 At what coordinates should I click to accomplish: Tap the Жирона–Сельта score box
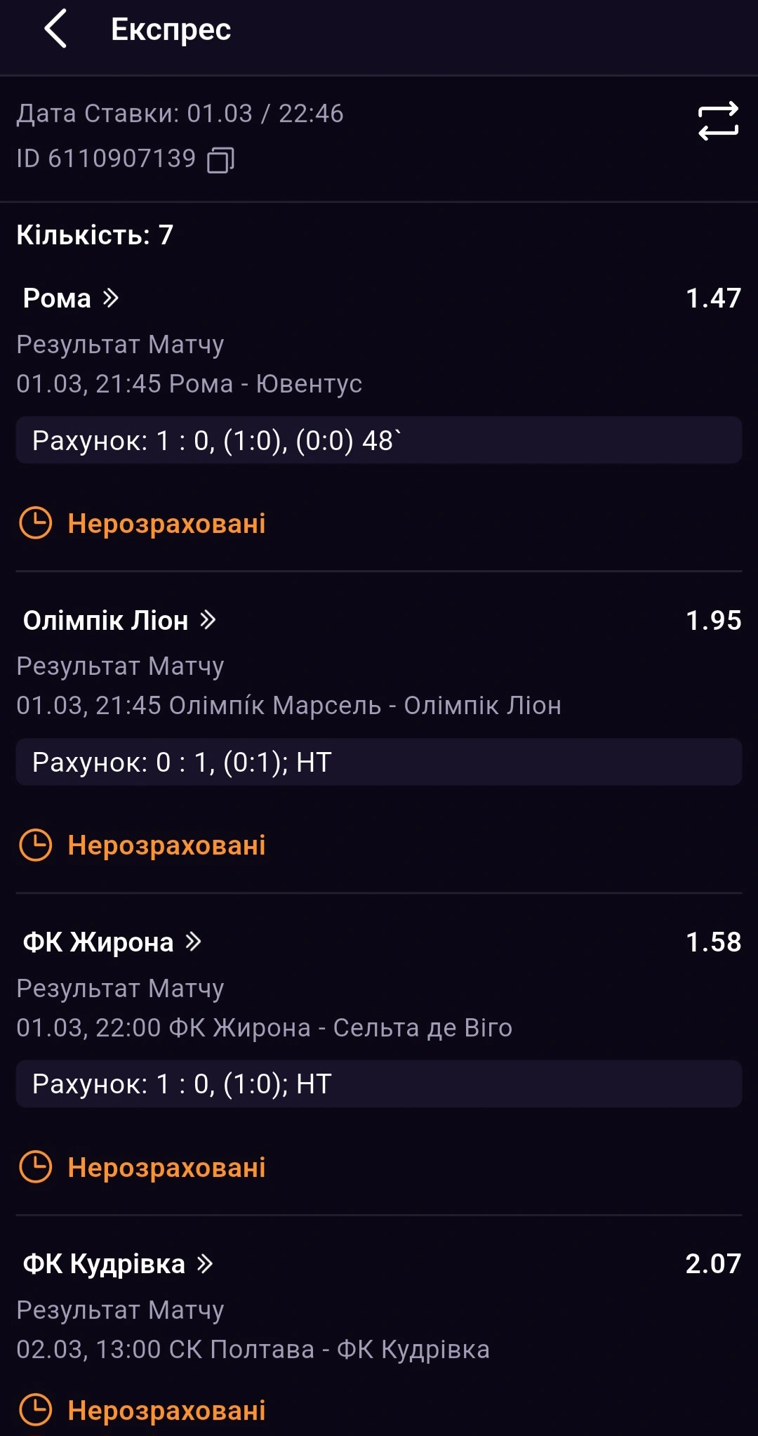click(x=379, y=1083)
